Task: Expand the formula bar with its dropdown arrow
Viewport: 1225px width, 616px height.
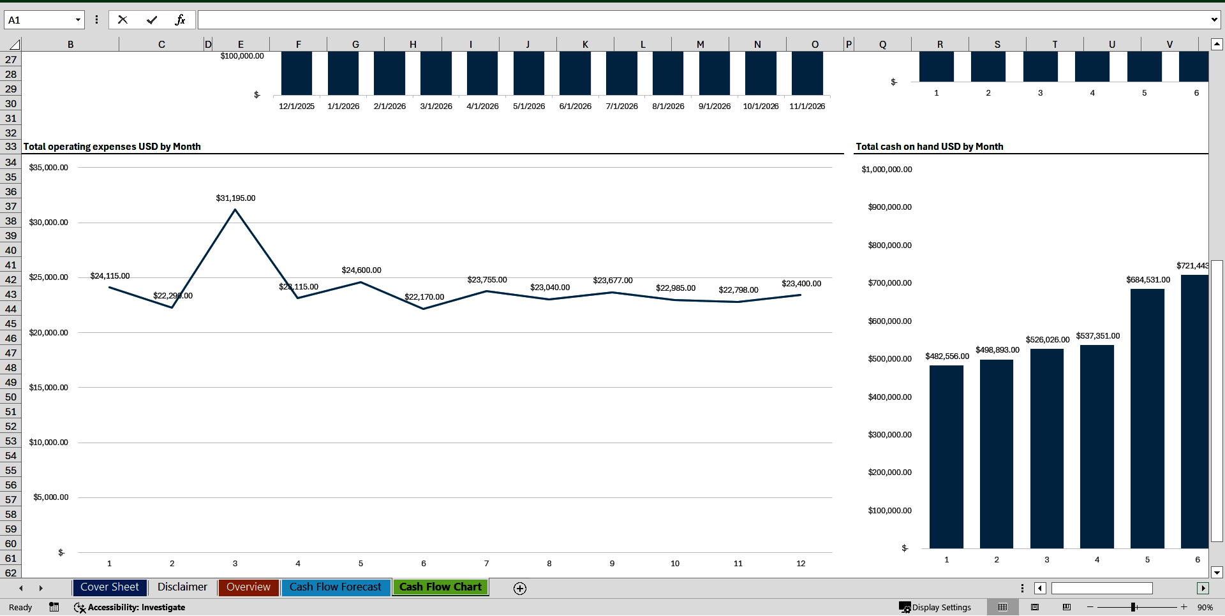Action: point(1214,19)
